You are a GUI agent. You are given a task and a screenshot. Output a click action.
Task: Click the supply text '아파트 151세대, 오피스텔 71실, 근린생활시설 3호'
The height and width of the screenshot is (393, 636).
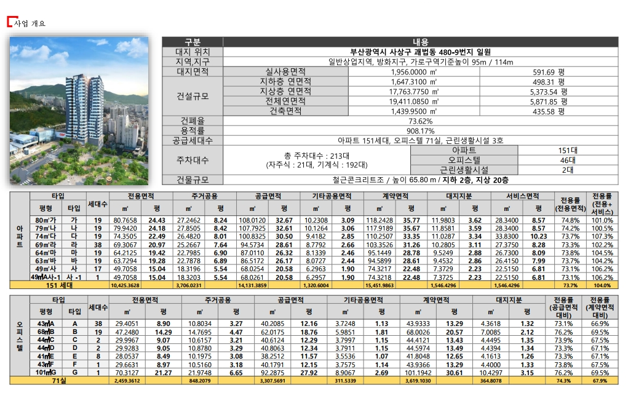421,140
